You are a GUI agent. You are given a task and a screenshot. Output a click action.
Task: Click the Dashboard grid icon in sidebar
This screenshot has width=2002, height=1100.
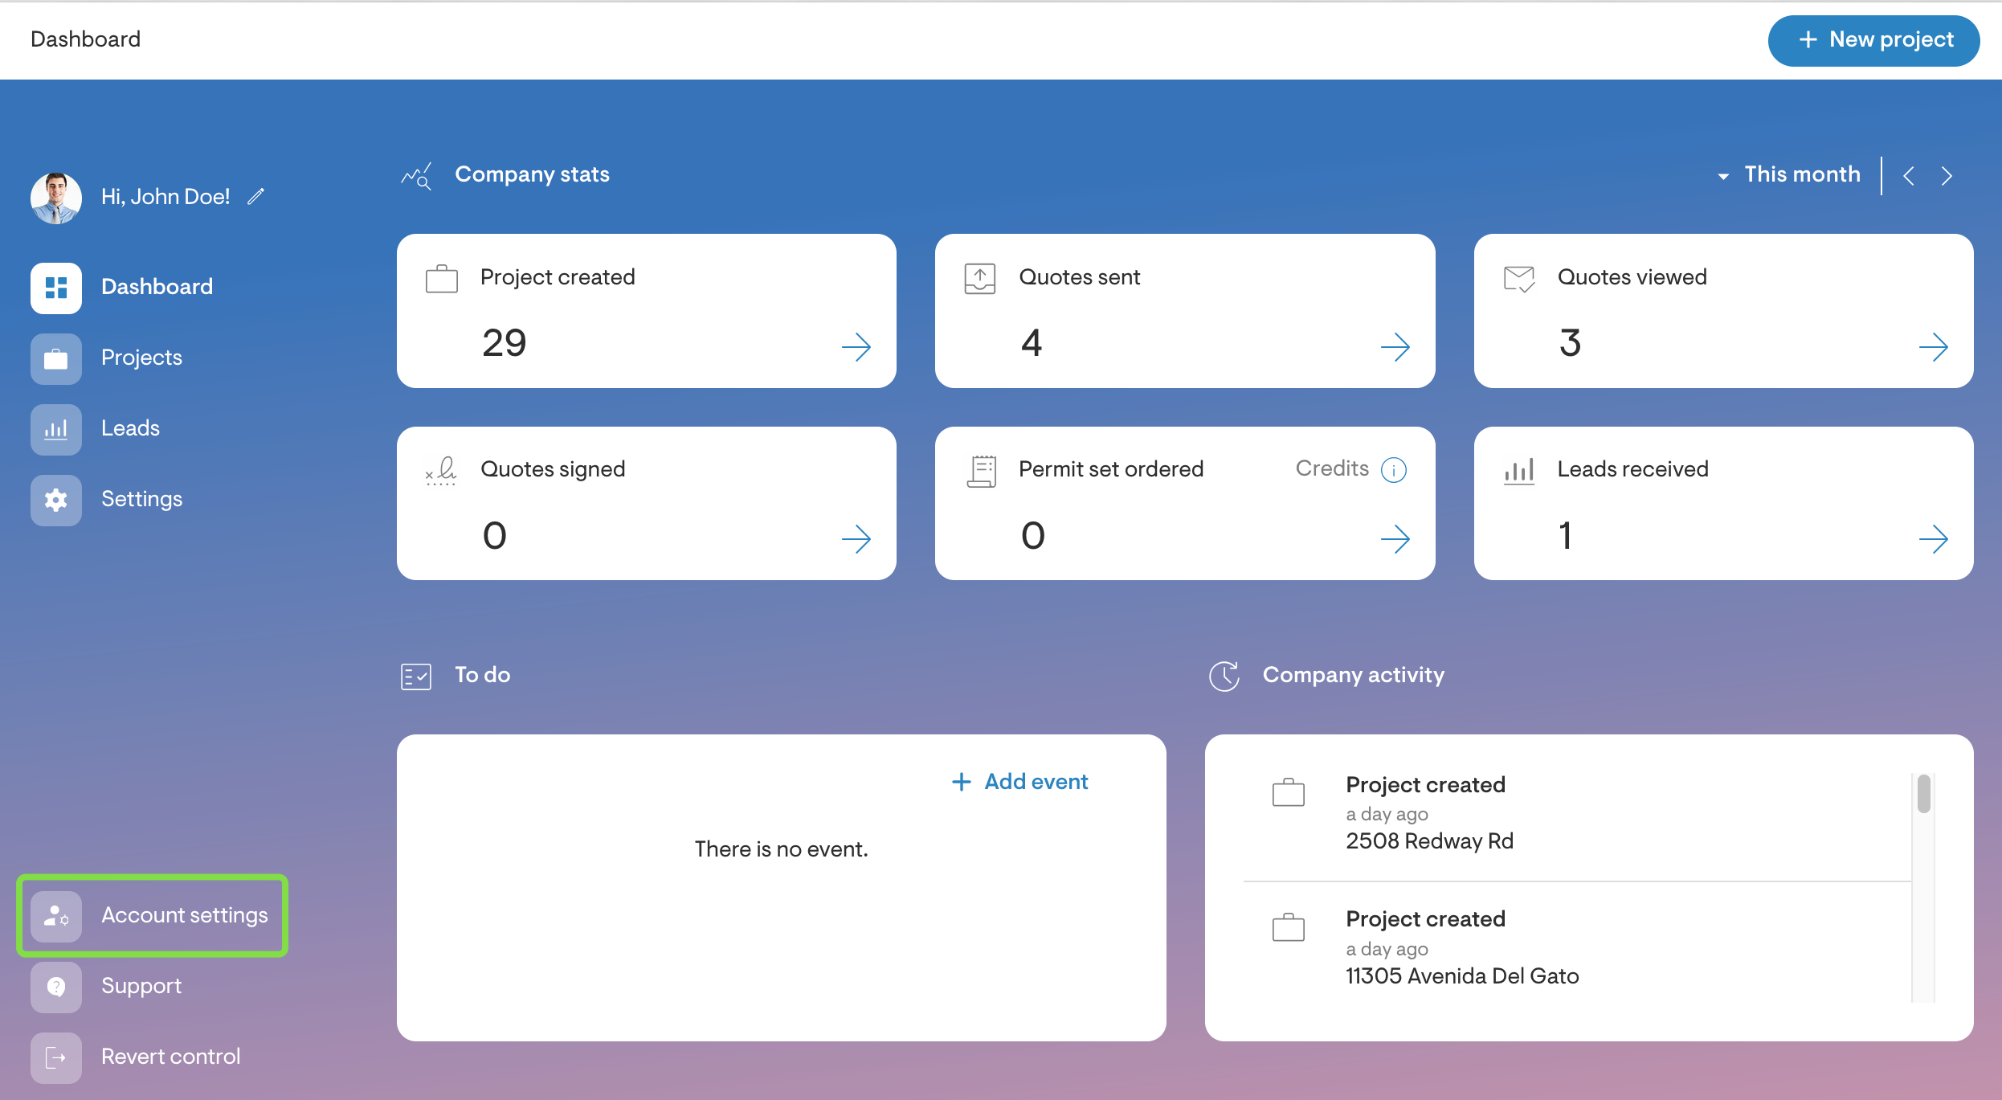pos(55,287)
